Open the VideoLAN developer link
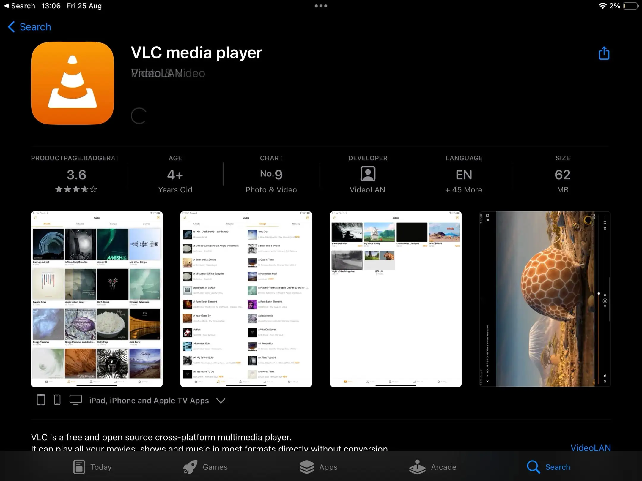Image resolution: width=642 pixels, height=481 pixels. 591,448
